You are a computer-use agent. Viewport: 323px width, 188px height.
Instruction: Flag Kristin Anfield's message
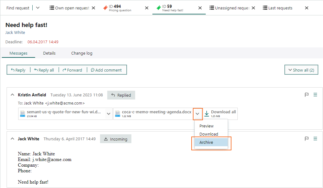click(306, 94)
